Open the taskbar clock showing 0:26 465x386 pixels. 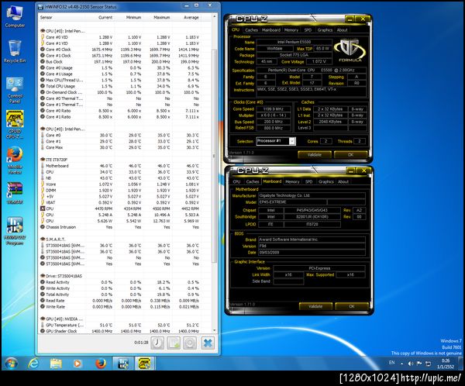[446, 364]
